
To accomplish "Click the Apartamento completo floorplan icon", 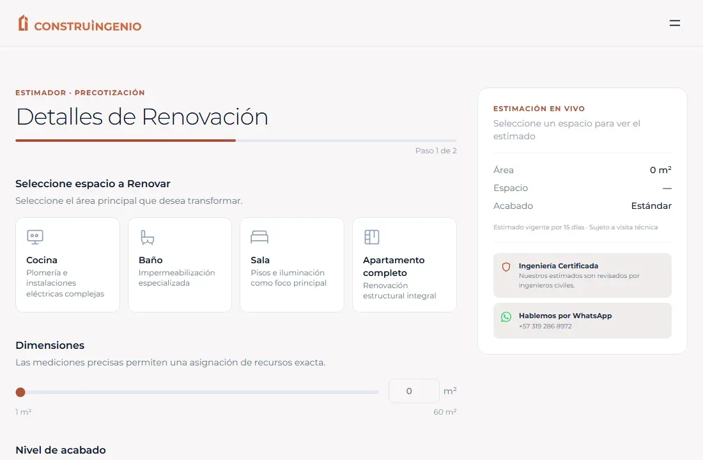I will 372,237.
